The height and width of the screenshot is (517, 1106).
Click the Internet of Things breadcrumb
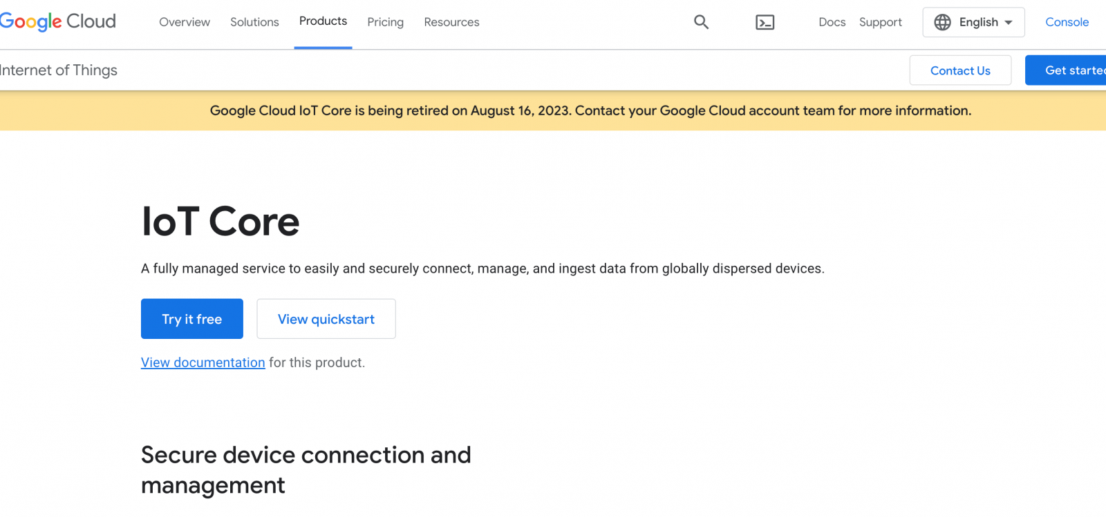(x=59, y=70)
